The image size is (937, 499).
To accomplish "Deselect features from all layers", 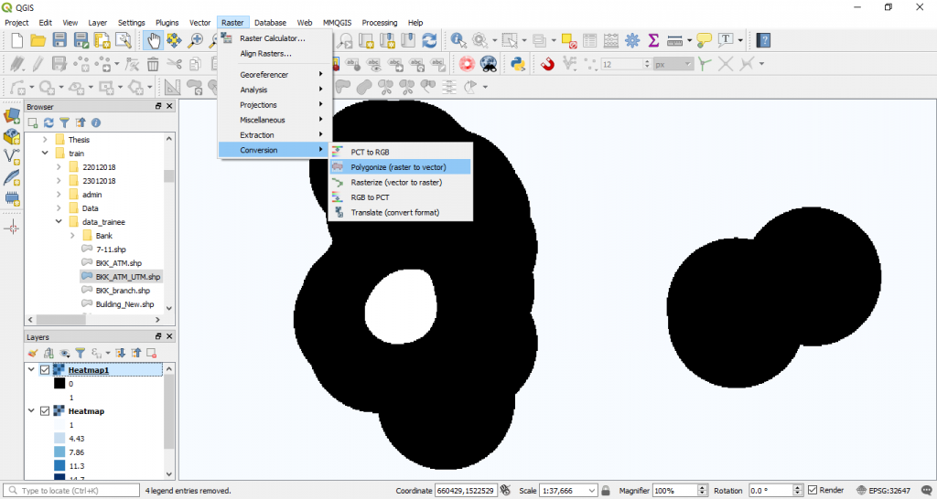I will point(569,40).
